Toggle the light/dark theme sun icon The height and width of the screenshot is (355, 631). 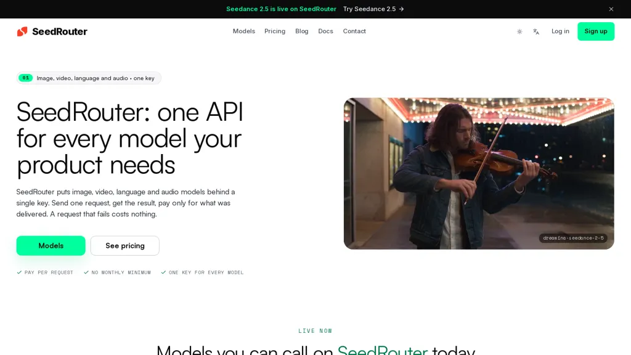[x=519, y=31]
